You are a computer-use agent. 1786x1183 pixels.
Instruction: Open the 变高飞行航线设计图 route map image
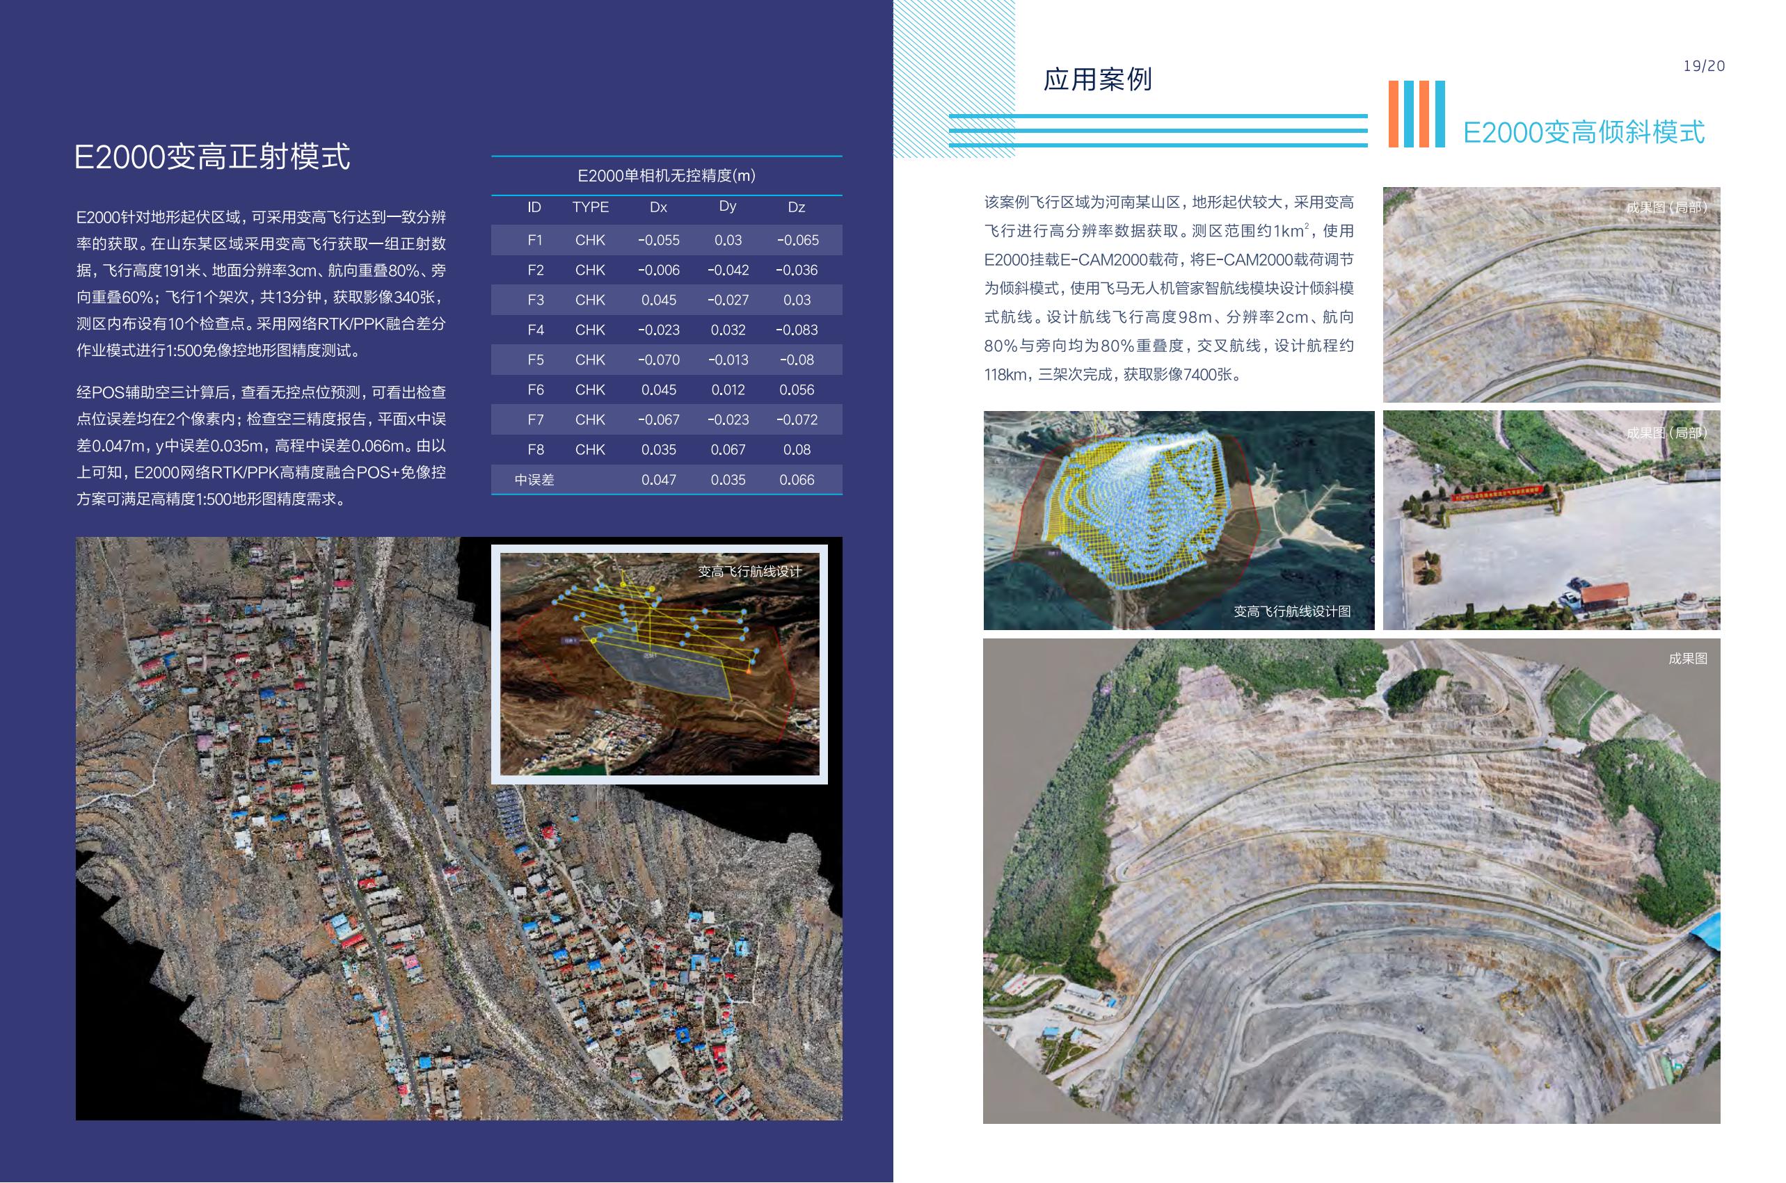(1179, 520)
